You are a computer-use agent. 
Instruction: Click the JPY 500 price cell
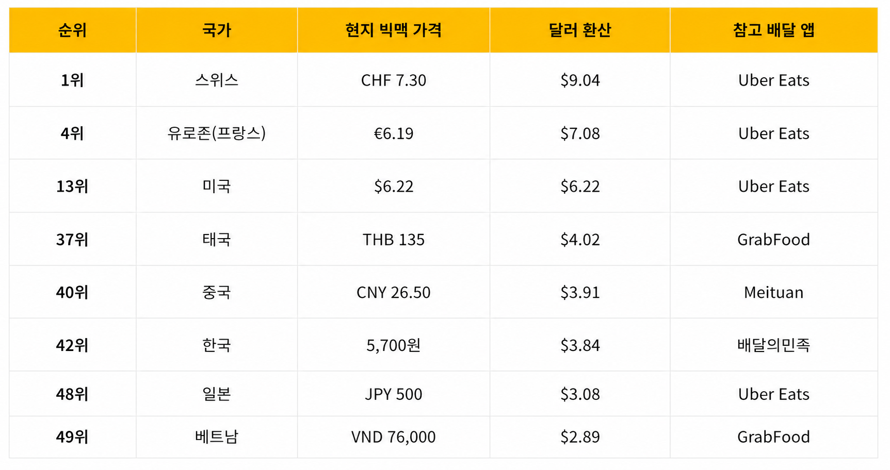[394, 394]
